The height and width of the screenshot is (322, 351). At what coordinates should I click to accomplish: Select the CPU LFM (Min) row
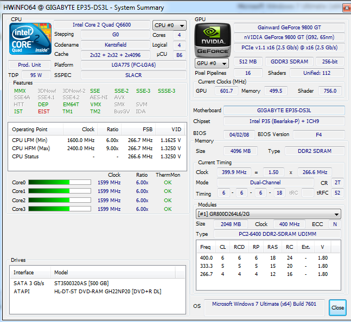[x=96, y=140]
